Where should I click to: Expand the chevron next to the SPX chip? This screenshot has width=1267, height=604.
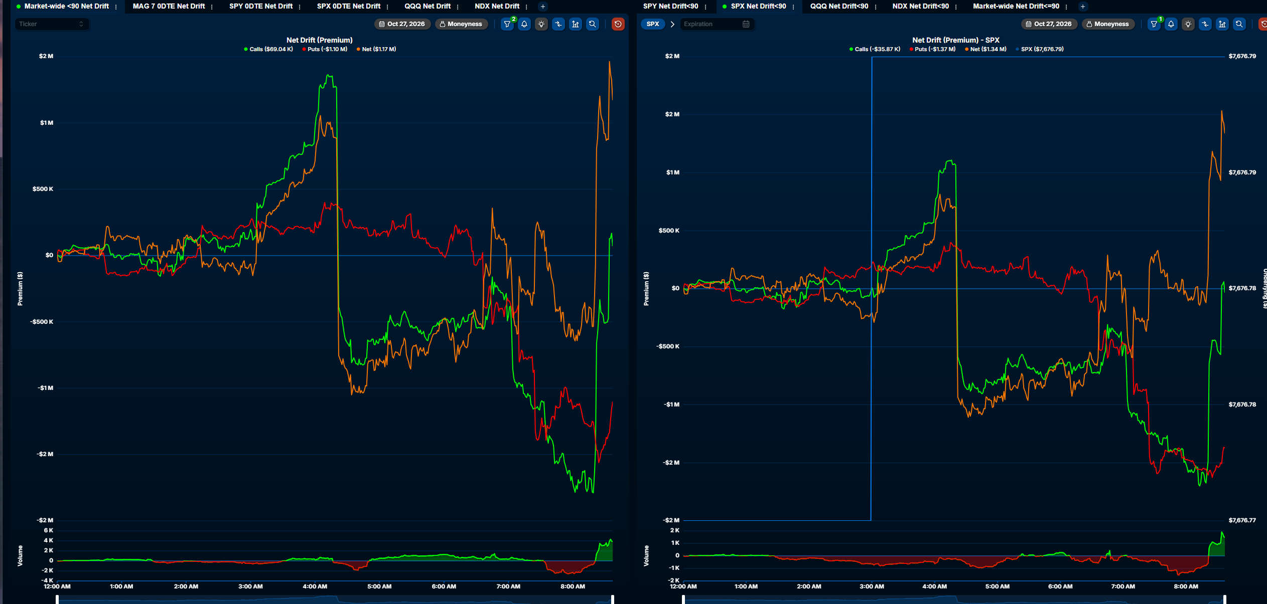click(672, 24)
